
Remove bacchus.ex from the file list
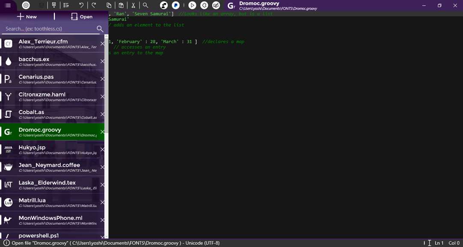103,61
